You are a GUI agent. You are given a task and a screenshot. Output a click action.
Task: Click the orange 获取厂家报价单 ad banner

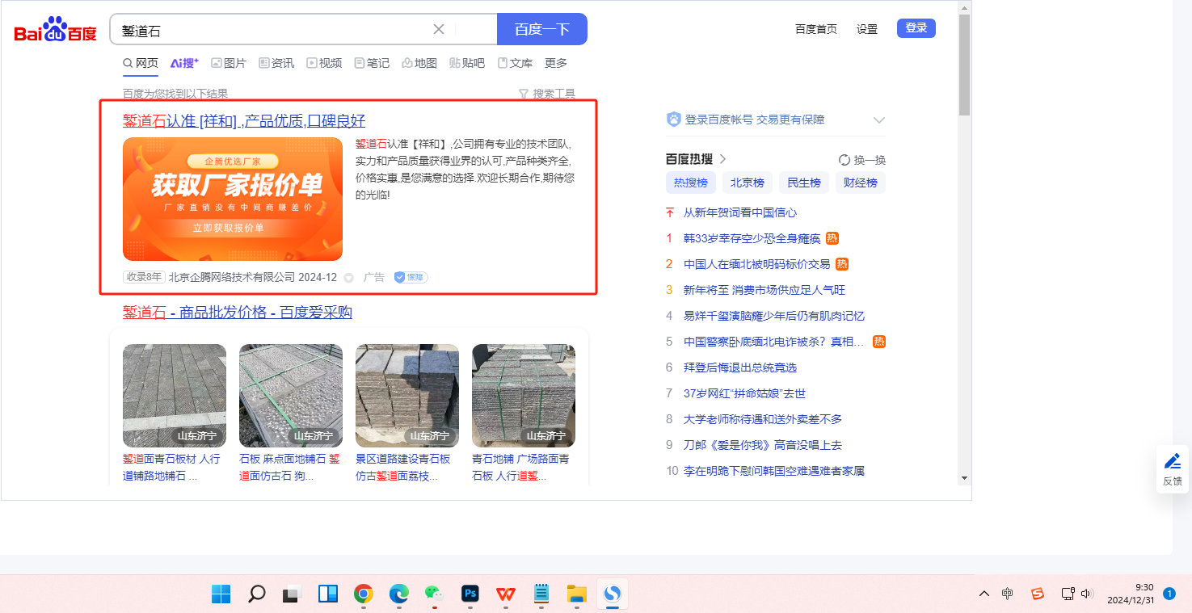point(233,199)
